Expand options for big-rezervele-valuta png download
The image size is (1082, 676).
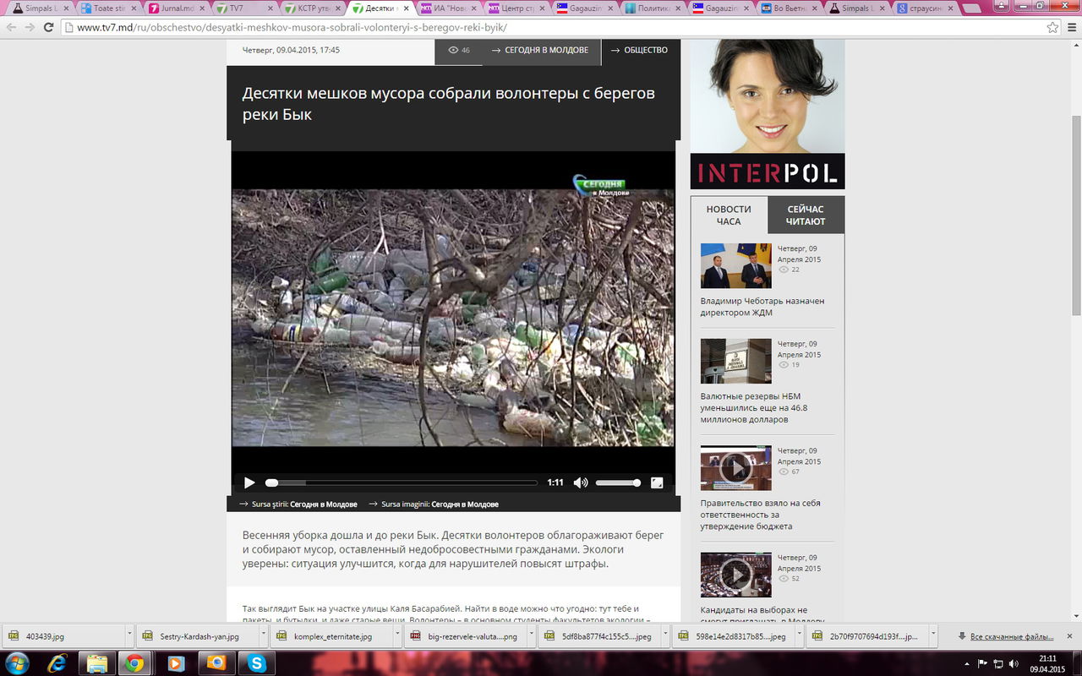(x=532, y=636)
